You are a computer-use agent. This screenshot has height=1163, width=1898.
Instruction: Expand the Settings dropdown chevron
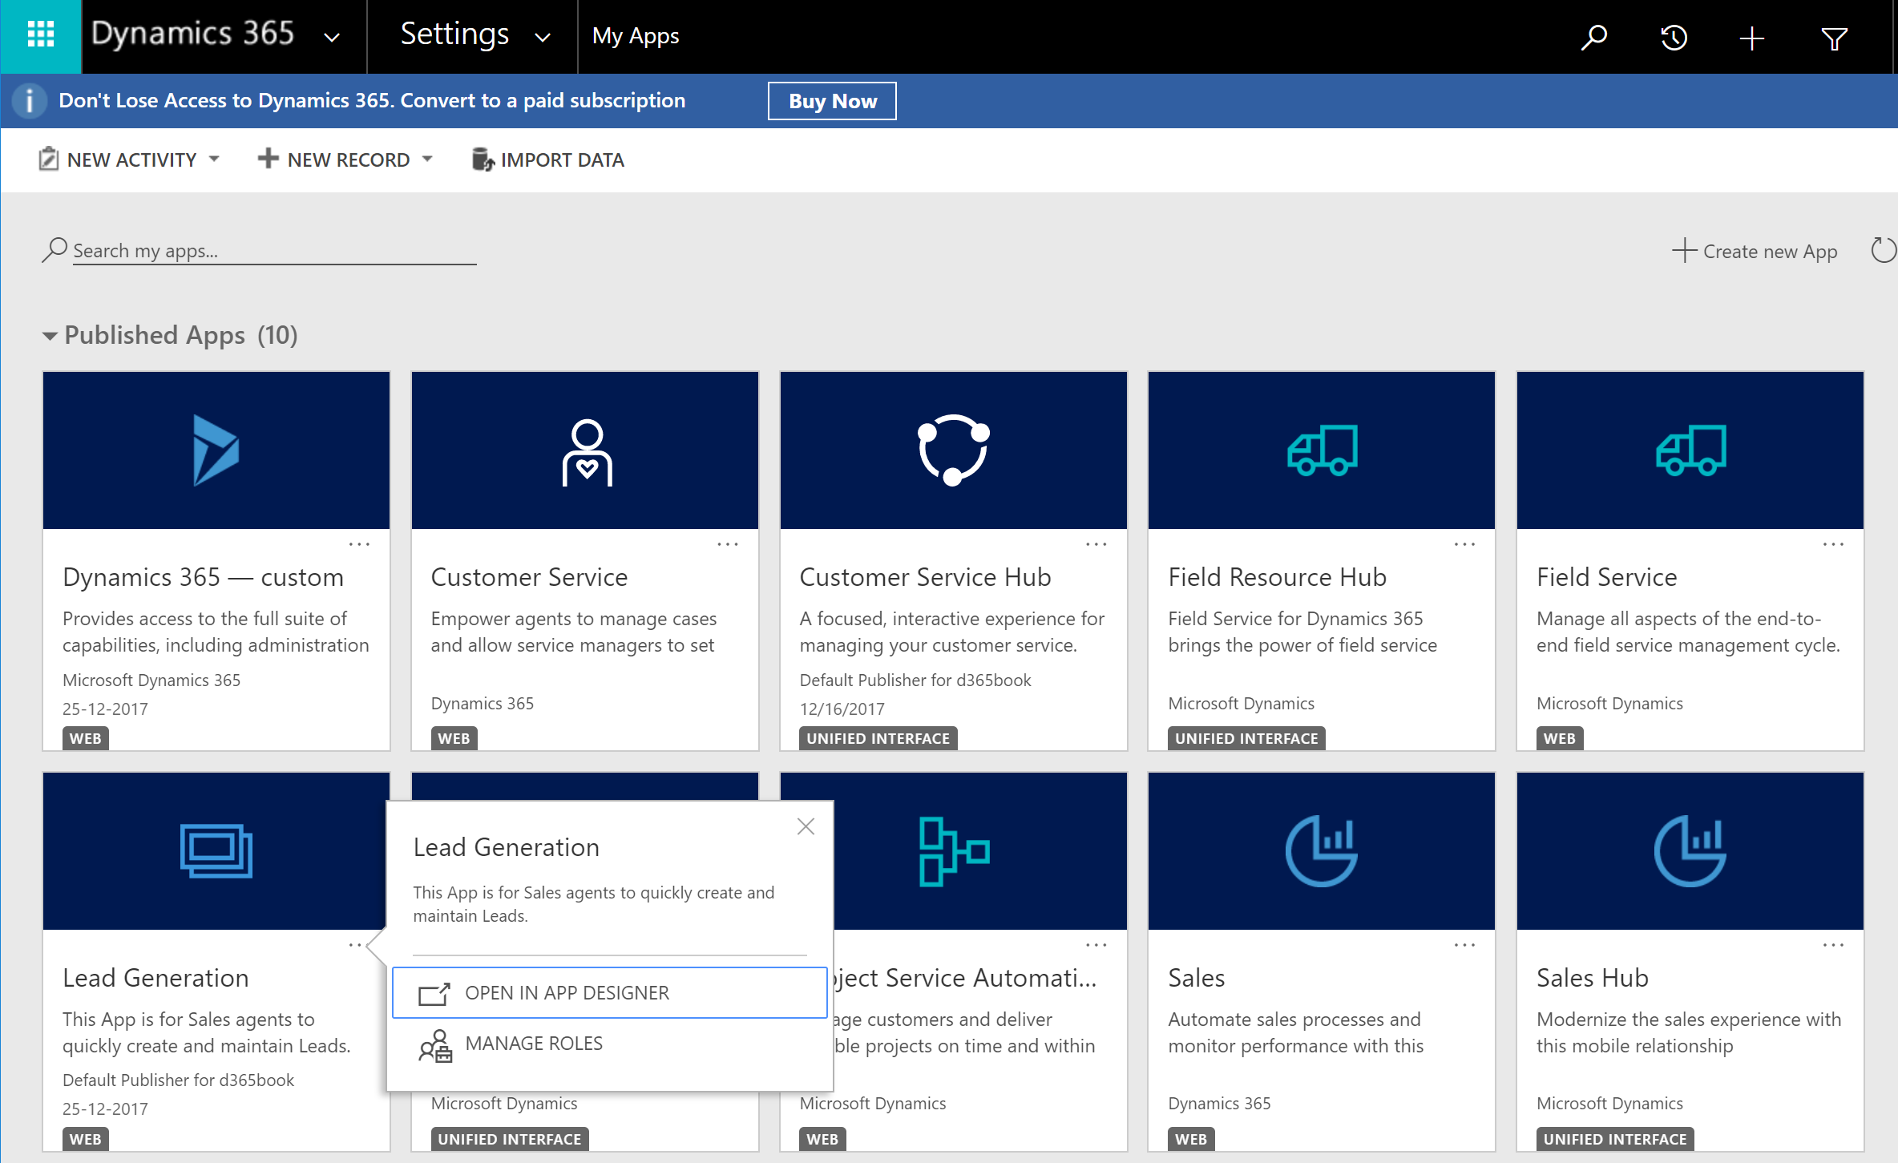pyautogui.click(x=543, y=37)
